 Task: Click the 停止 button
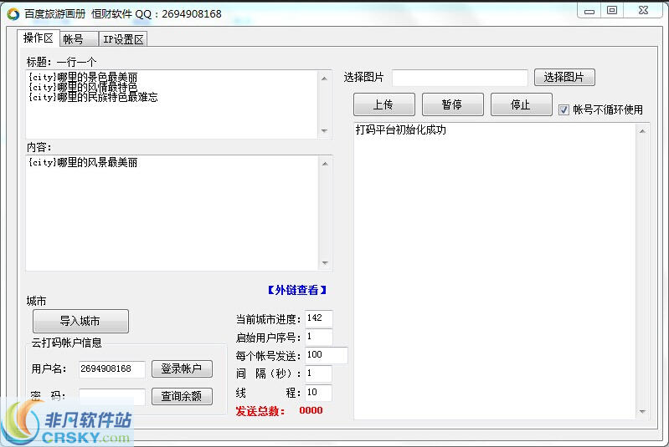(x=522, y=104)
